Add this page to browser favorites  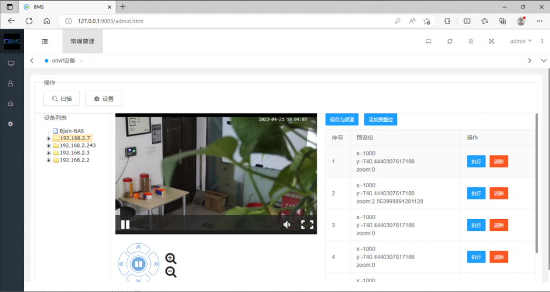[x=426, y=21]
